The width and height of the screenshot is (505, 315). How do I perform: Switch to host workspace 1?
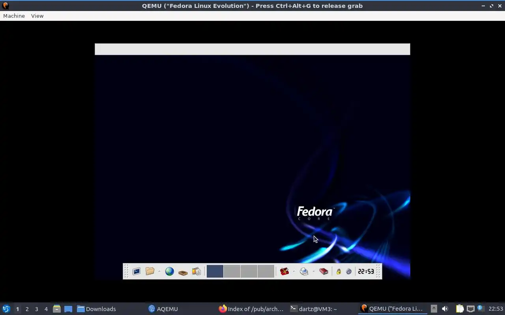17,309
